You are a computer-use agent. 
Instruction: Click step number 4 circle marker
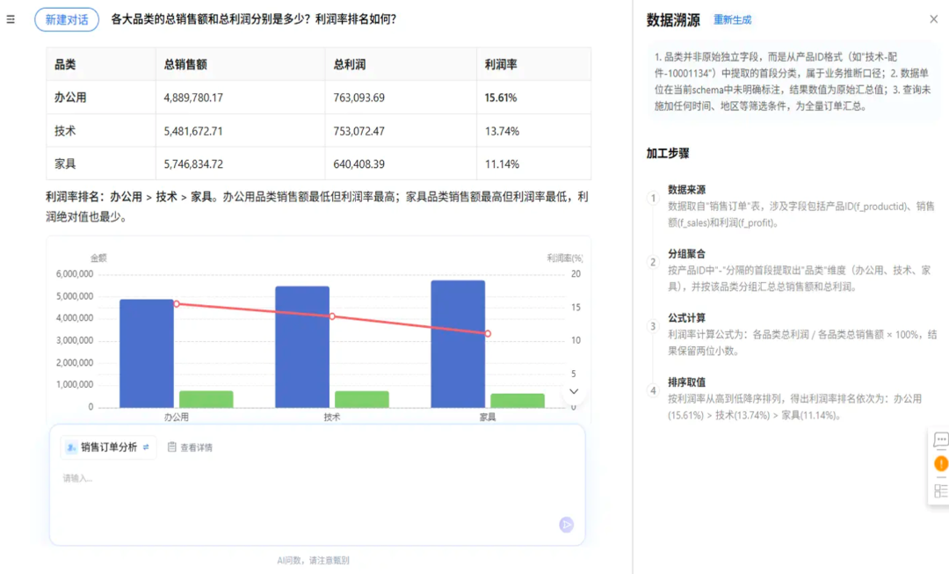point(653,390)
